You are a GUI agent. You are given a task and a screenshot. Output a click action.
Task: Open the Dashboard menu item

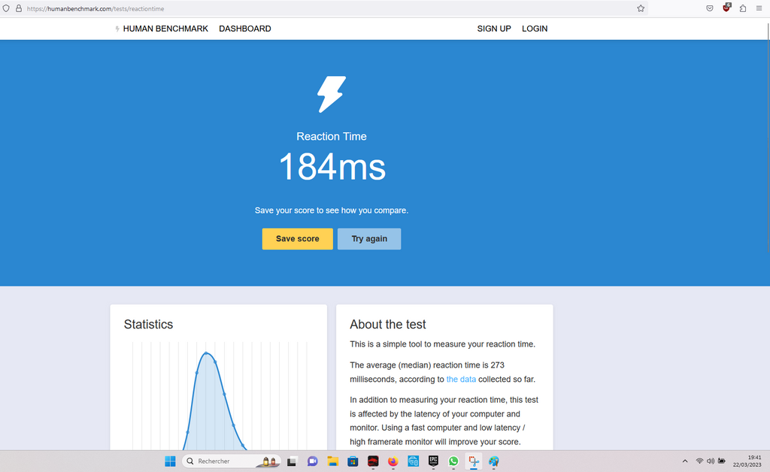coord(245,29)
